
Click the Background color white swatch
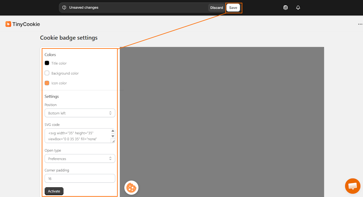[47, 73]
